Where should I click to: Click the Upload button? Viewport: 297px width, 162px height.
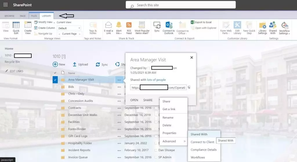pyautogui.click(x=80, y=64)
